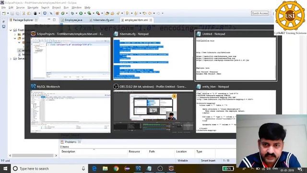
Task: Click the Open Task toolbar icon
Action: click(x=112, y=13)
